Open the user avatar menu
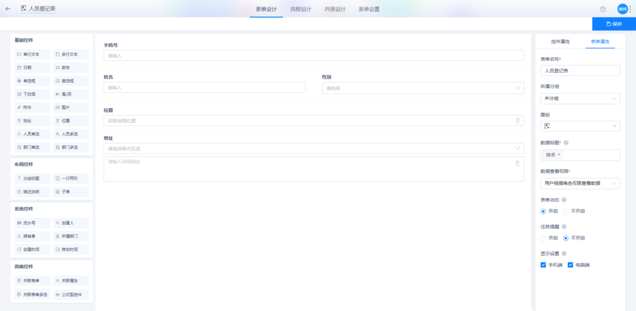 [622, 9]
